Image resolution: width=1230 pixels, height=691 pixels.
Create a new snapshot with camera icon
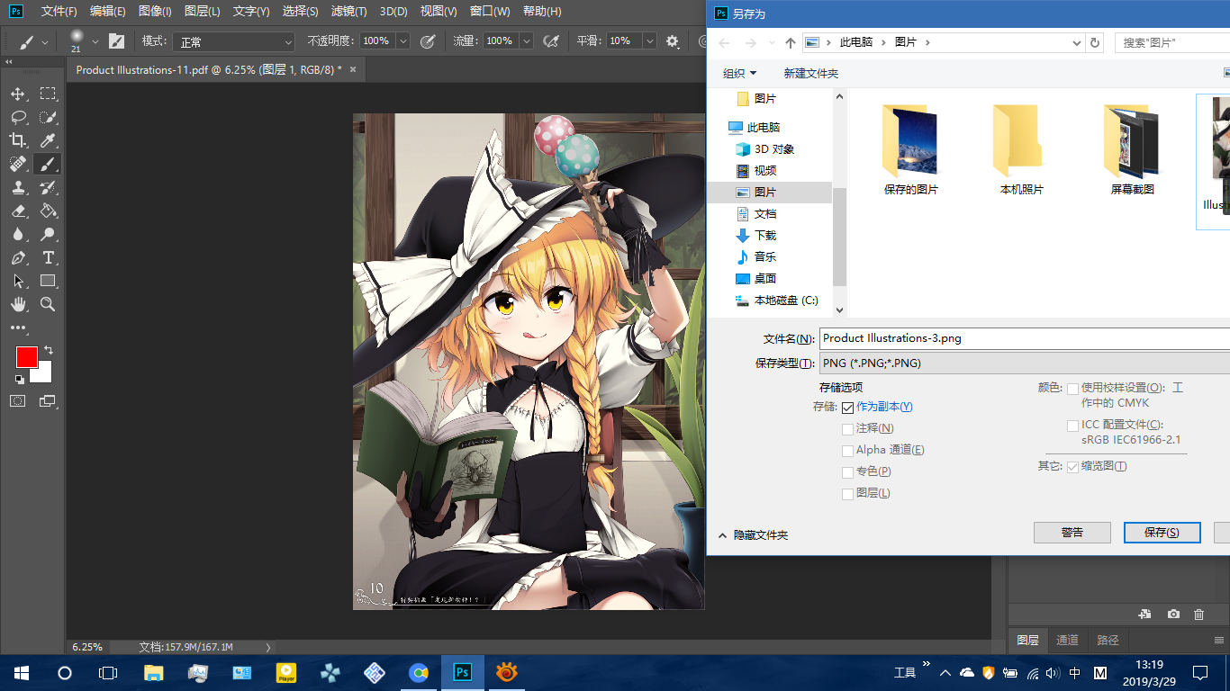pos(1173,614)
